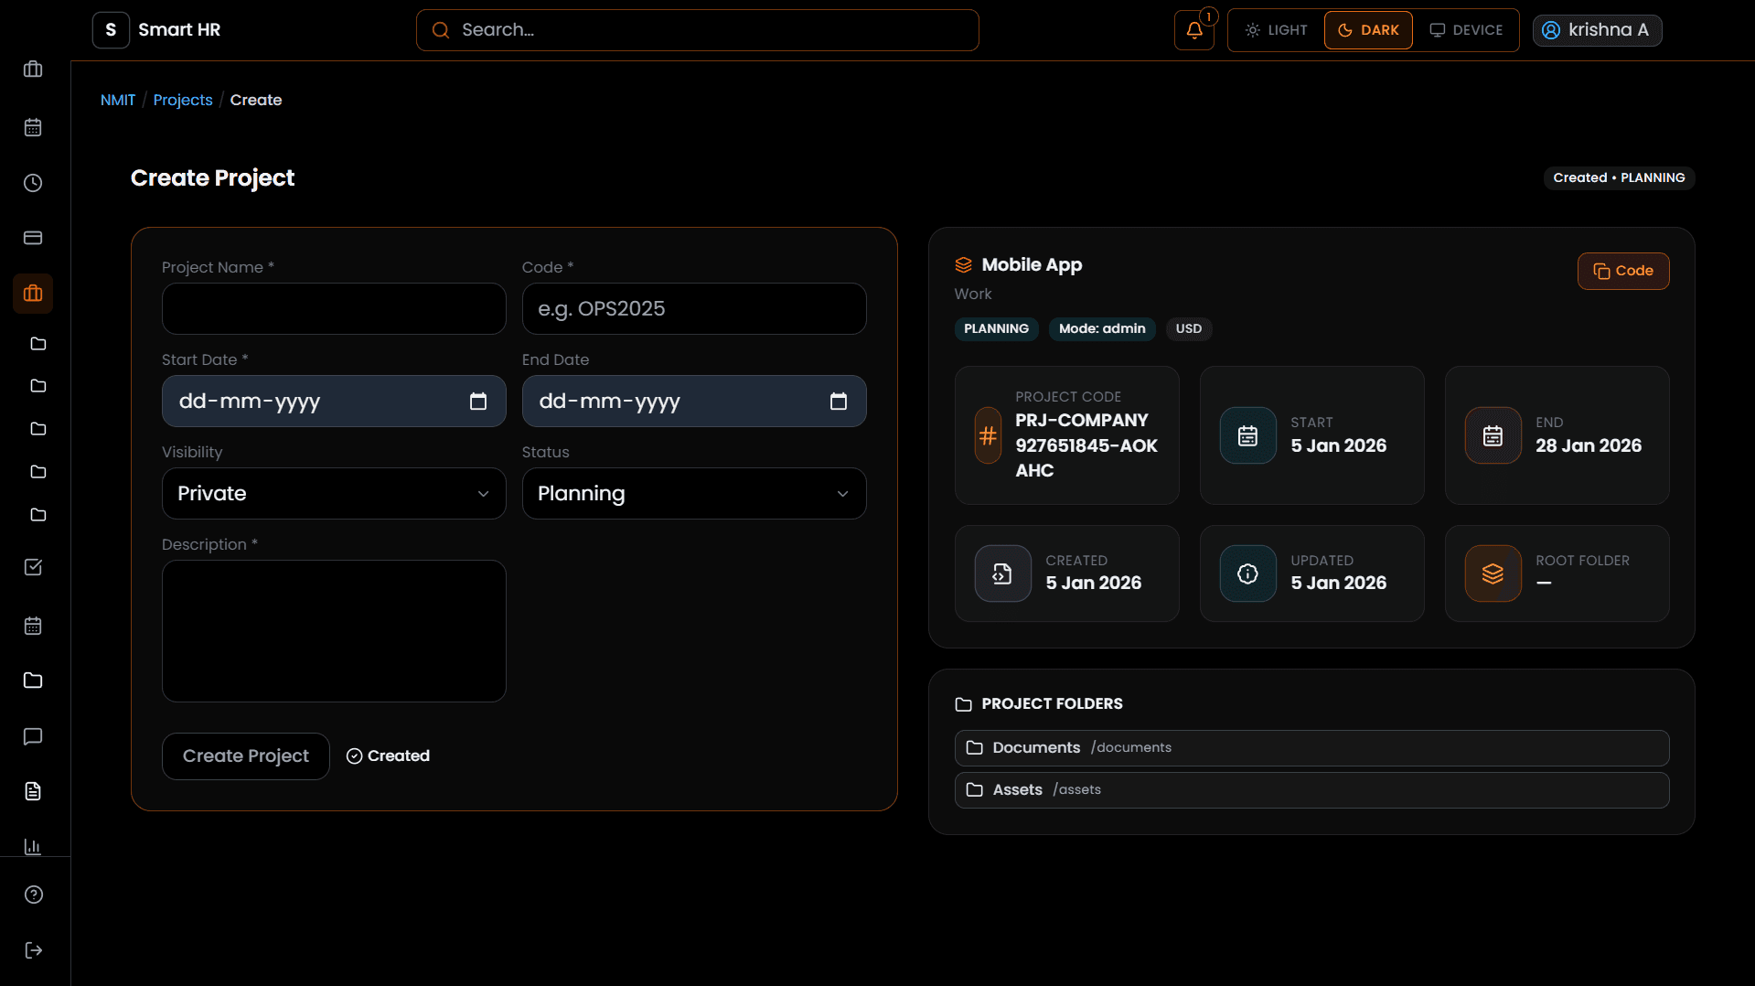Open the document file sidebar icon
This screenshot has height=986, width=1755.
33,791
